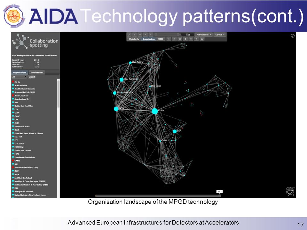Open the All filter dropdown
The height and width of the screenshot is (230, 307).
tap(19, 77)
